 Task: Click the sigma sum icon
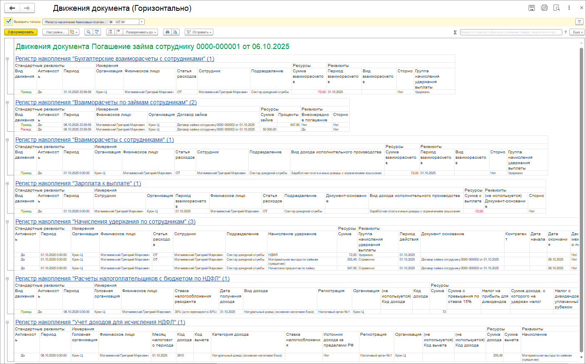coord(455,32)
